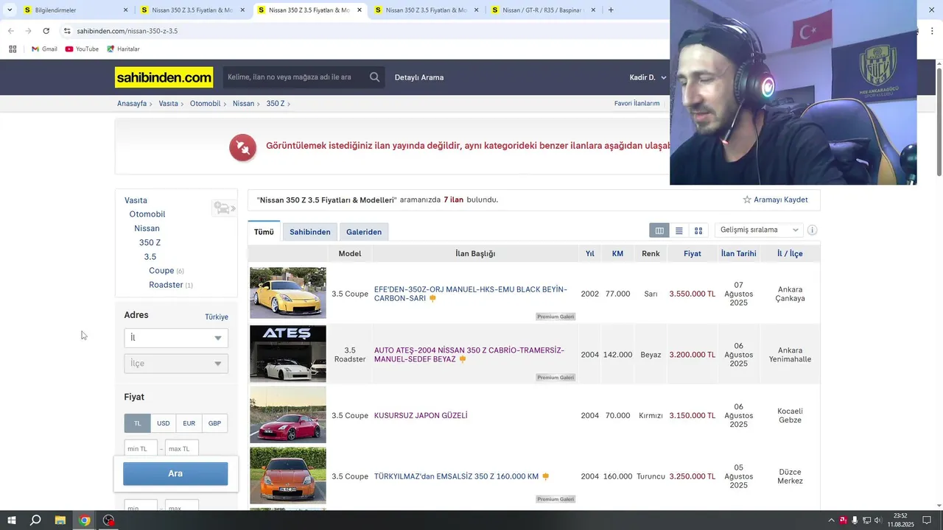Open Detaylı Arama link
The height and width of the screenshot is (530, 943).
tap(419, 77)
